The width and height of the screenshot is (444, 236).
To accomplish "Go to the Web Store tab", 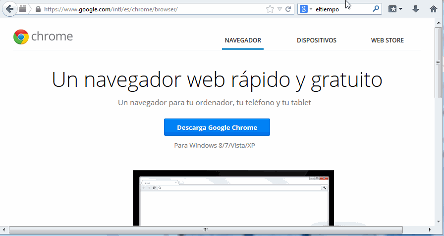I will [x=387, y=40].
